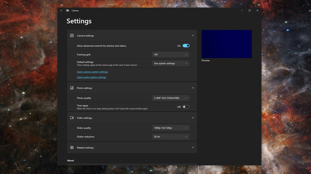The image size is (311, 174).
Task: Open the Default settings dropdown
Action: coord(170,63)
